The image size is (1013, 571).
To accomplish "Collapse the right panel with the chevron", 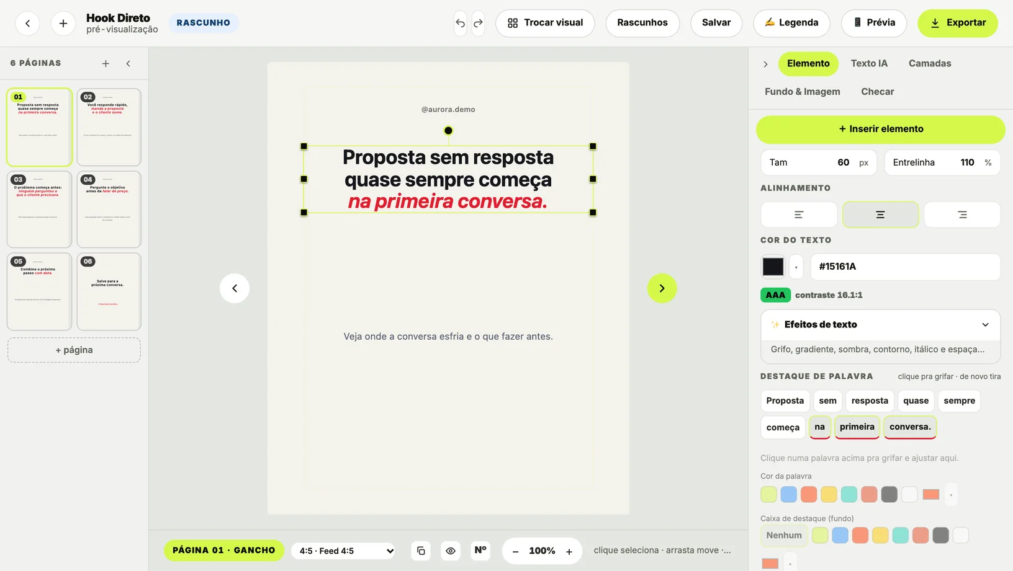I will click(x=765, y=64).
